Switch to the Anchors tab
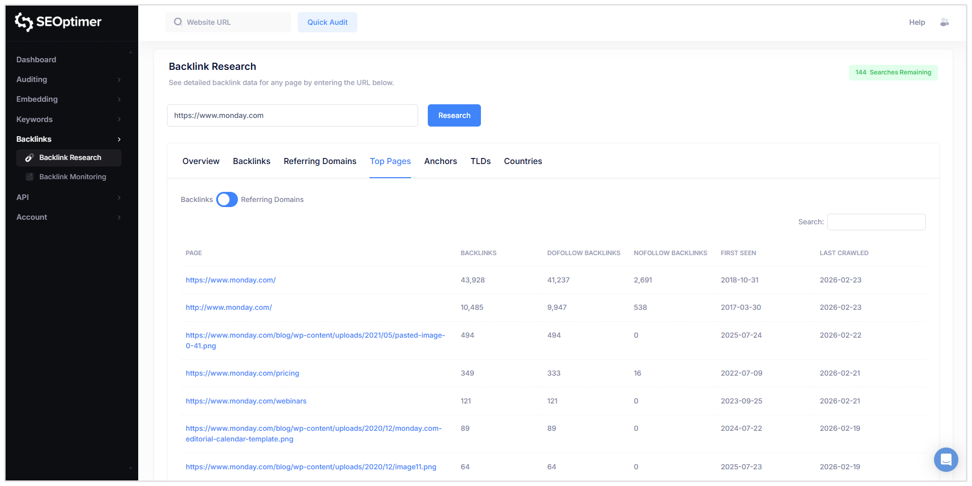972x486 pixels. [x=440, y=161]
